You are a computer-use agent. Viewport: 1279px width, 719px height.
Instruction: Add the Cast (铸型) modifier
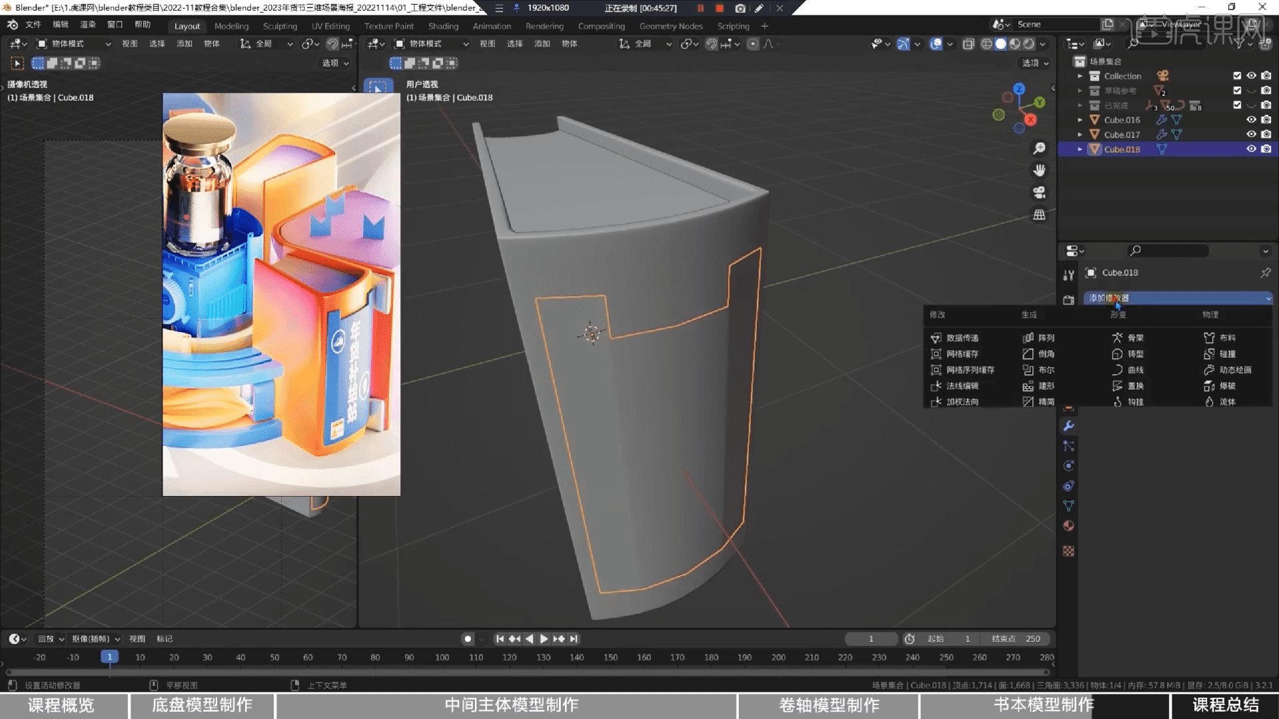click(x=1128, y=354)
